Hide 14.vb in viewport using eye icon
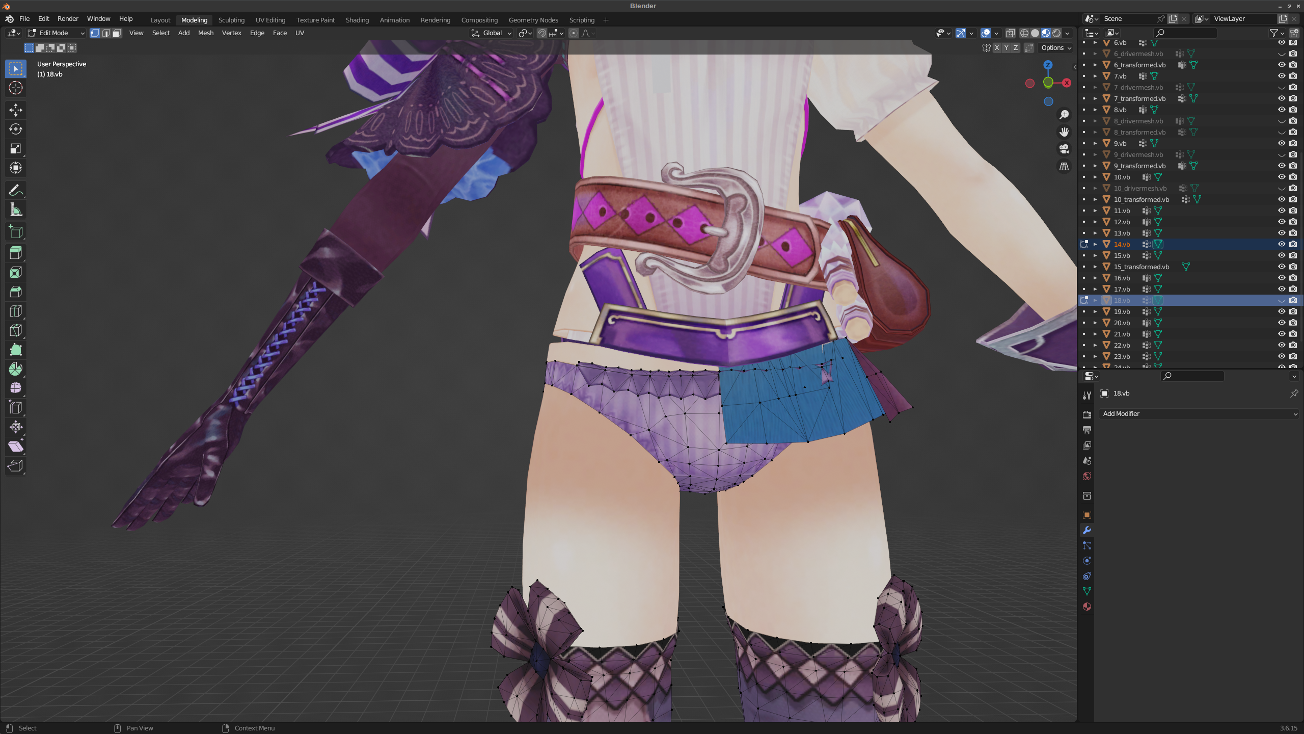The width and height of the screenshot is (1304, 734). (1282, 244)
